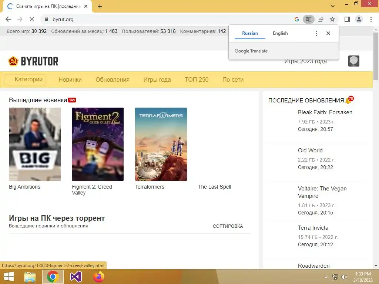
Task: Open the Chrome profile menu
Action: click(x=359, y=19)
